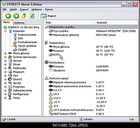This screenshot has width=140, height=128.
Task: Click the Sprzęt hardware icon
Action: pyautogui.click(x=10, y=83)
